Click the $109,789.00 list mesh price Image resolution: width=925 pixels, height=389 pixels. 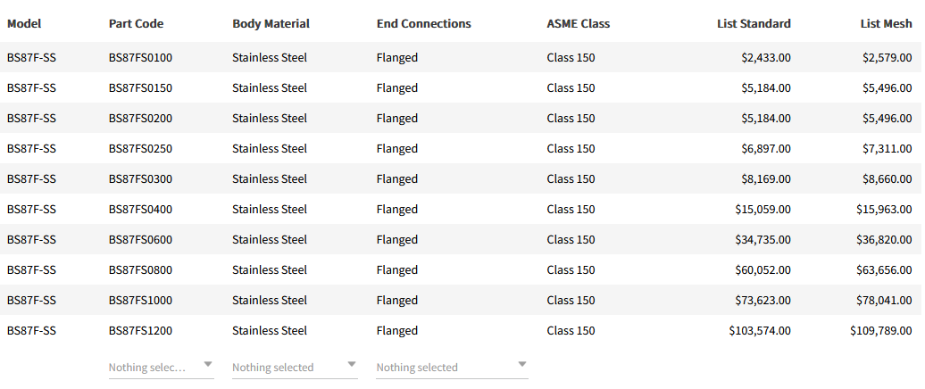click(880, 331)
